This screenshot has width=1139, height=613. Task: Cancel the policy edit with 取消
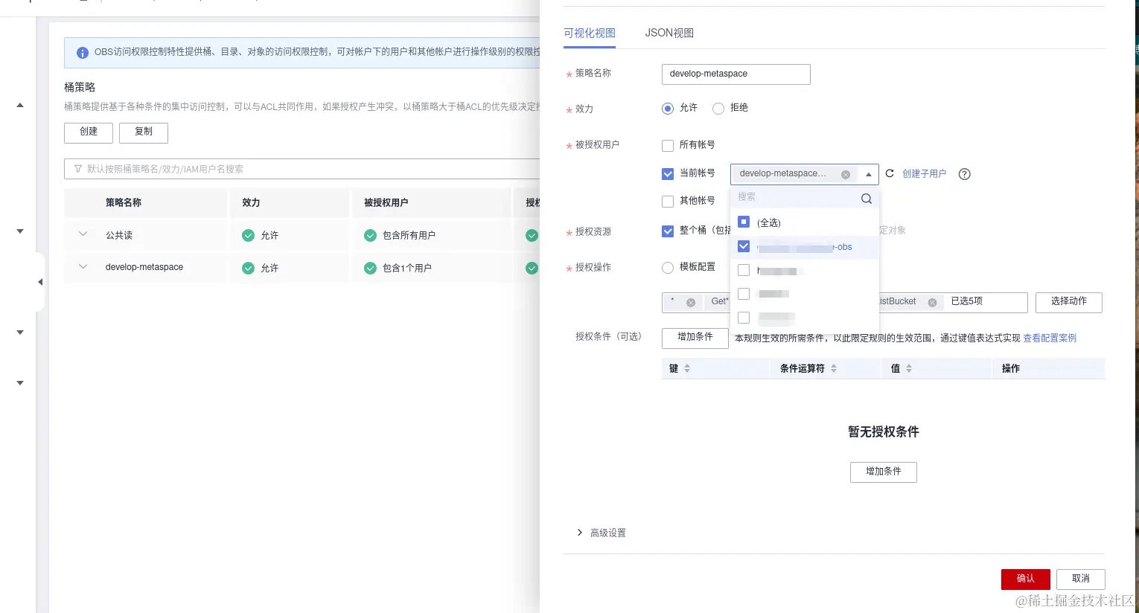tap(1081, 580)
